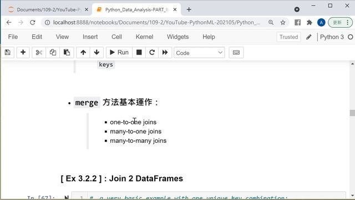The height and width of the screenshot is (200, 355).
Task: Open the Insert menu
Action: 90,37
